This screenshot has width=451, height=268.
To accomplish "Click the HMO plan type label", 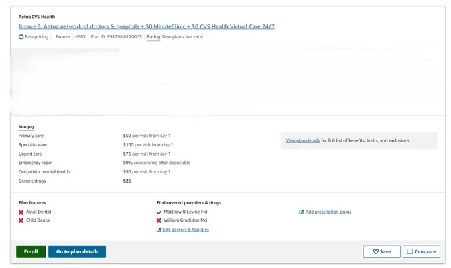I will click(80, 37).
